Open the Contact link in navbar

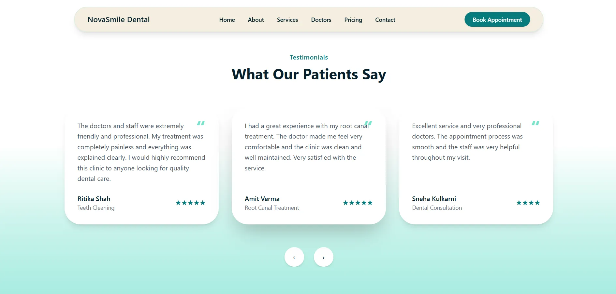tap(385, 20)
